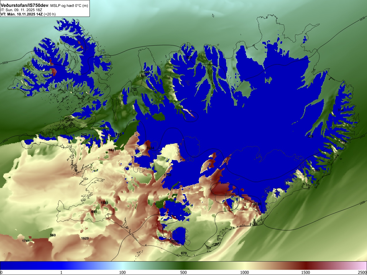This screenshot has height=275, width=367.
Task: Click the 1431 height value on the map
Action: point(112,150)
